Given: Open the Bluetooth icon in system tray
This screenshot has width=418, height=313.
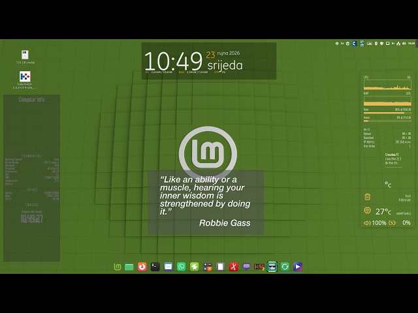Looking at the screenshot, I should click(376, 44).
